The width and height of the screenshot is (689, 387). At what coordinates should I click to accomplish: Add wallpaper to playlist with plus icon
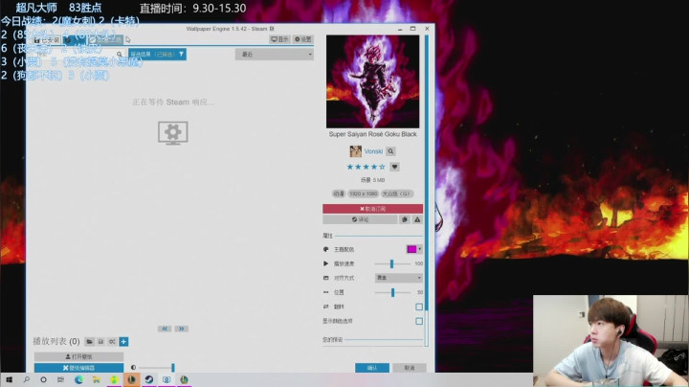tap(123, 342)
